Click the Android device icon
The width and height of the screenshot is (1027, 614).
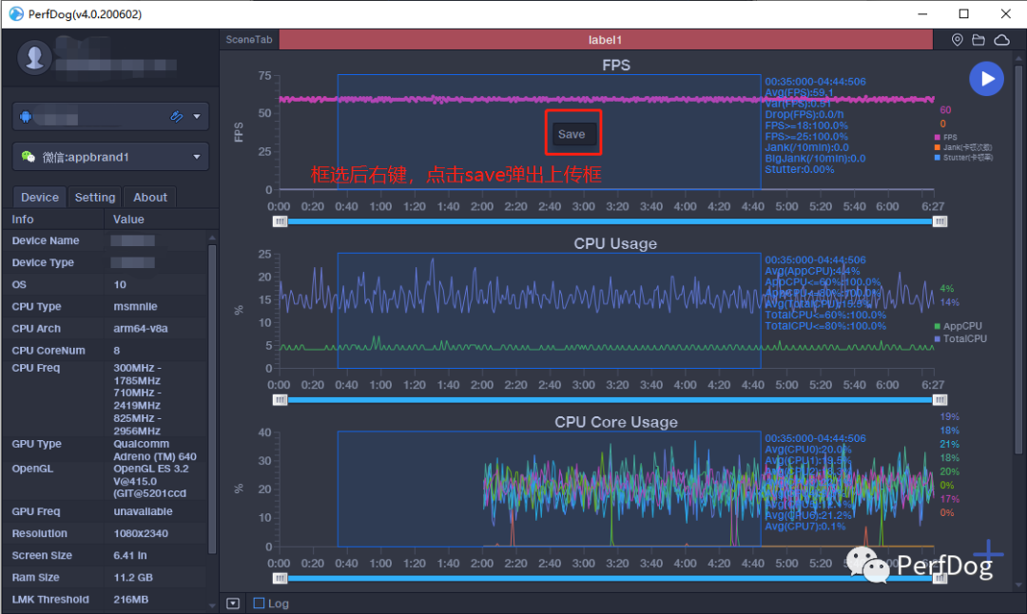pos(26,117)
